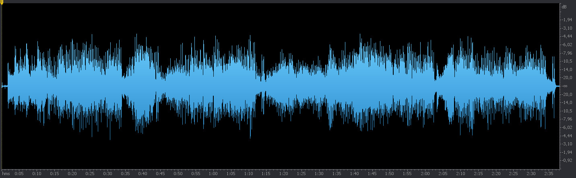576x178 pixels.
Task: Click the dB label atop the amplitude scale
Action: [564, 7]
